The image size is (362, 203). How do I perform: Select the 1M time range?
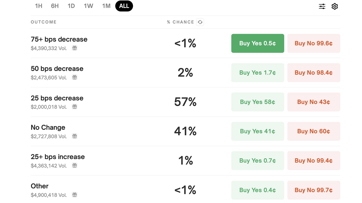[x=106, y=6]
